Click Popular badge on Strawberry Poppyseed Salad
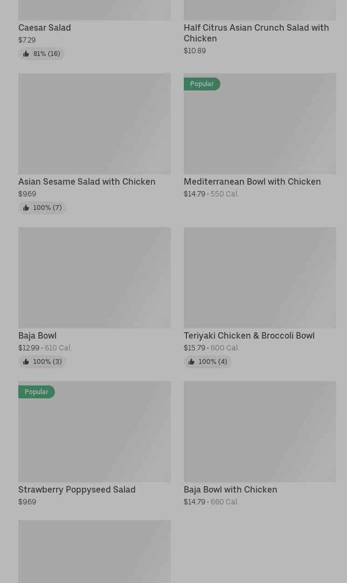The image size is (347, 583). tap(36, 392)
